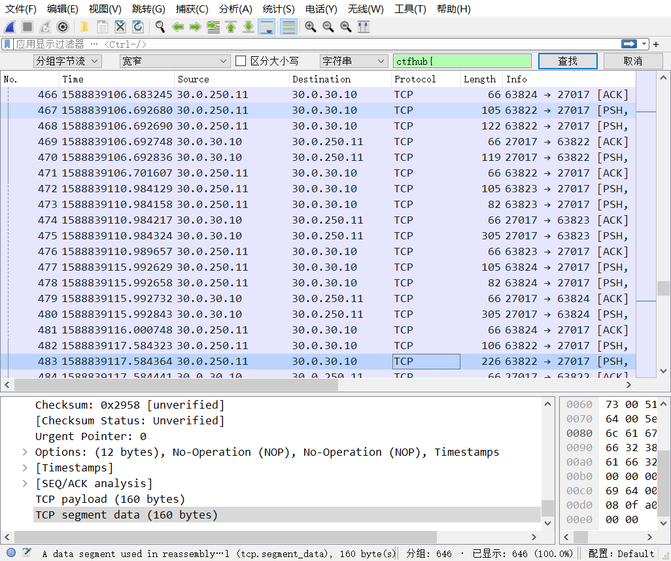Go to the first packet
Viewport: 671px width, 561px height.
click(x=231, y=26)
